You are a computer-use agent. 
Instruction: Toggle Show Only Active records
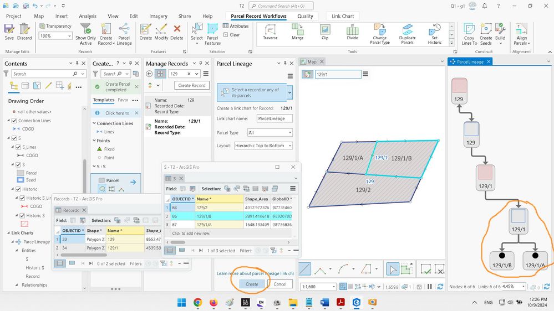pos(85,34)
